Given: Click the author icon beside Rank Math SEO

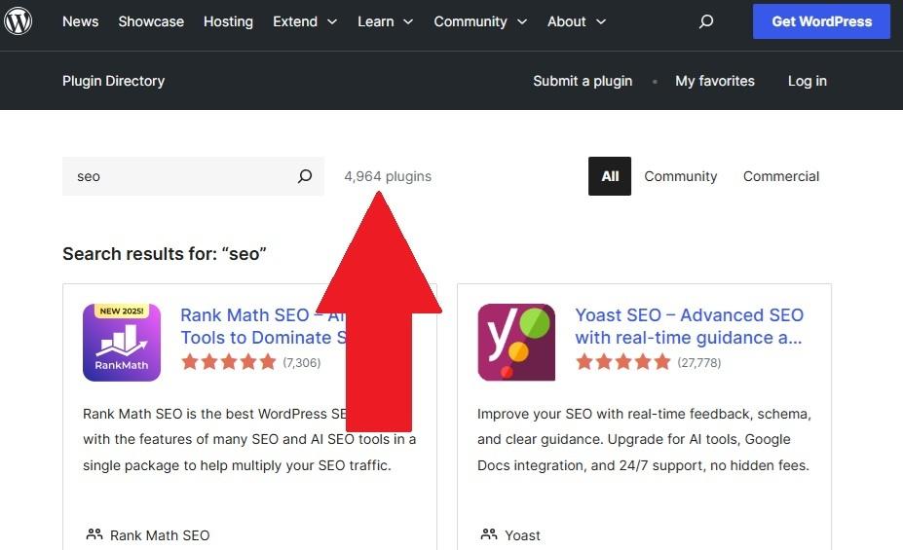Looking at the screenshot, I should point(94,534).
